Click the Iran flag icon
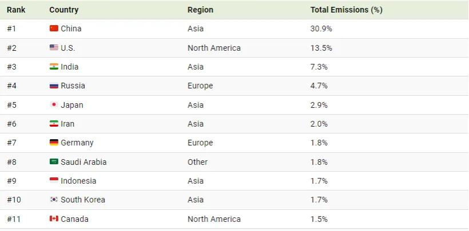This screenshot has width=469, height=231. 54,124
